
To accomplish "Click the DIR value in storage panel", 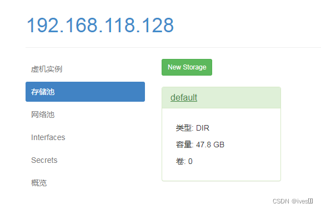I will [x=203, y=128].
